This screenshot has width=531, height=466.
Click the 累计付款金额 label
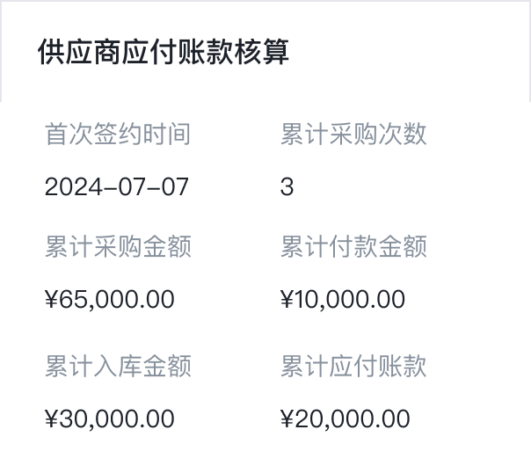coord(353,247)
